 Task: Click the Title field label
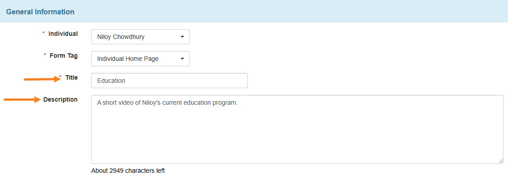pyautogui.click(x=71, y=77)
